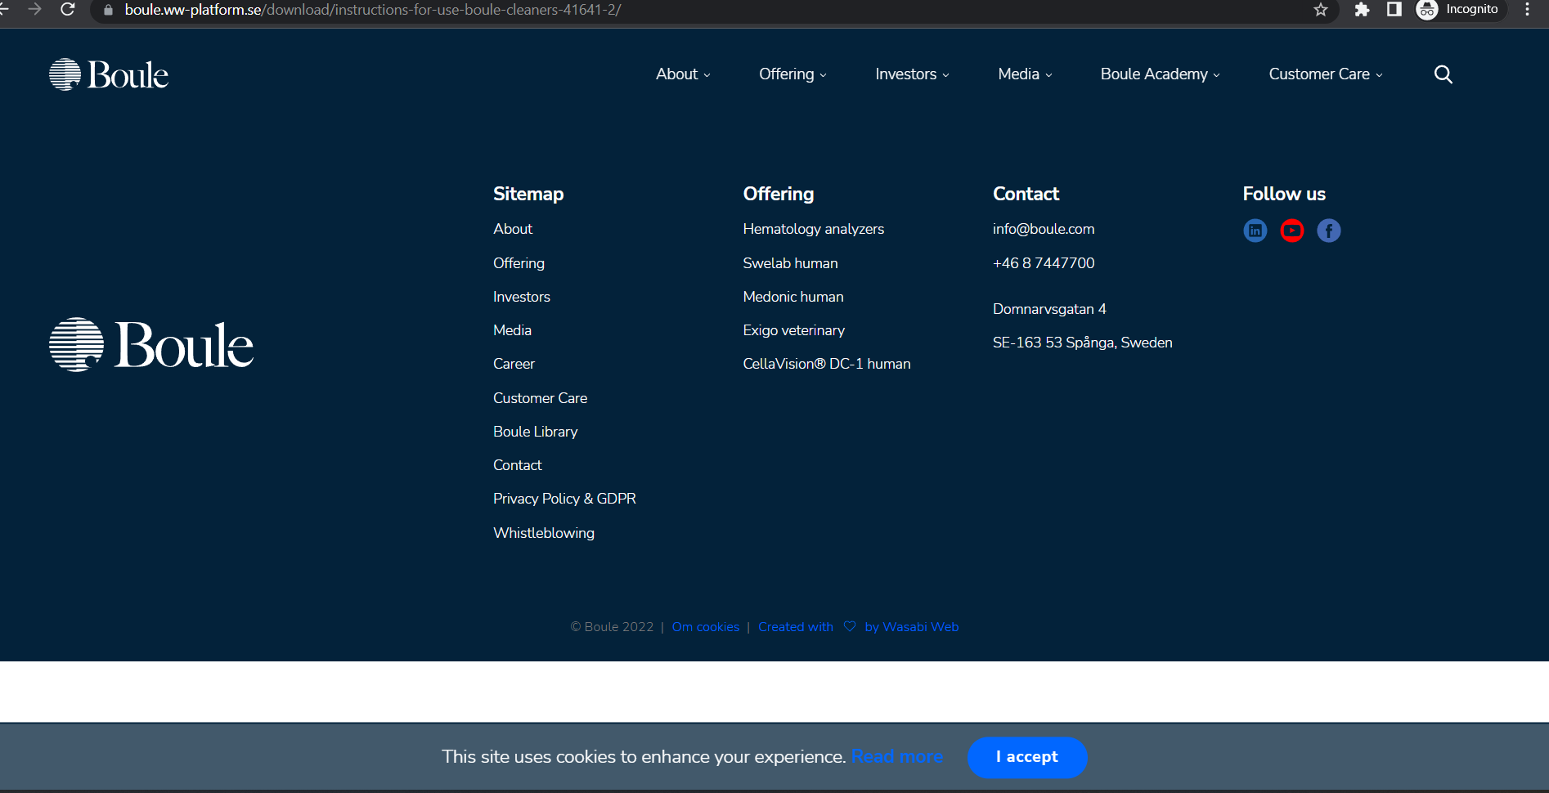Open Chrome three-dot menu

click(1527, 10)
